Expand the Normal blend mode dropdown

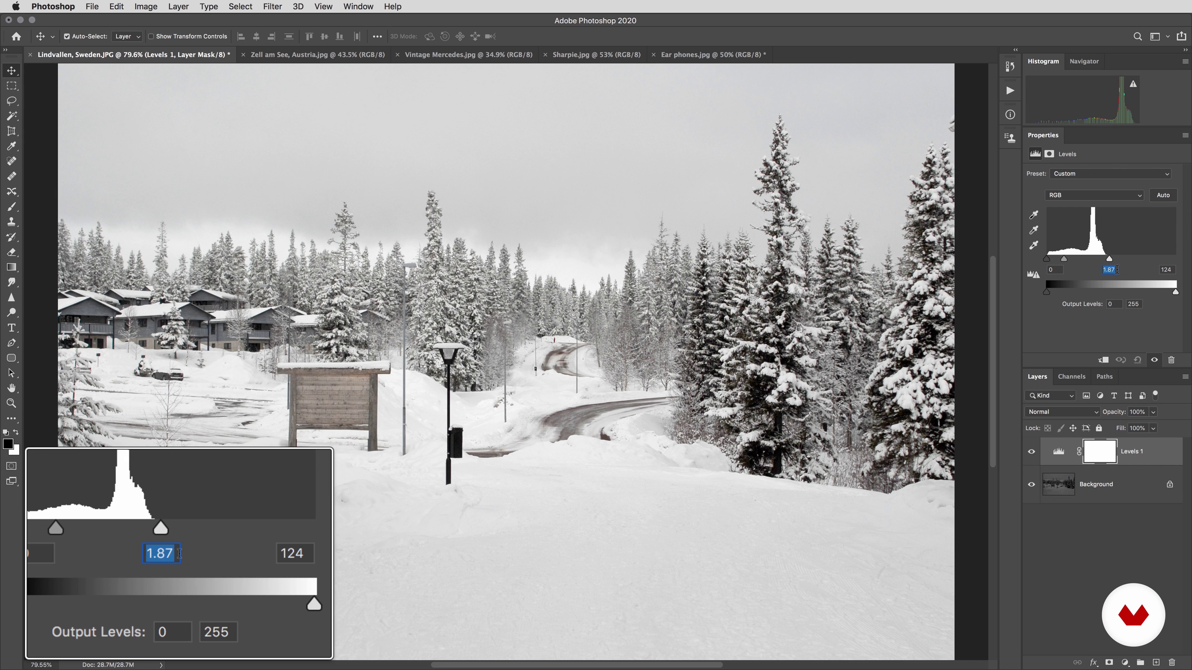pyautogui.click(x=1063, y=412)
